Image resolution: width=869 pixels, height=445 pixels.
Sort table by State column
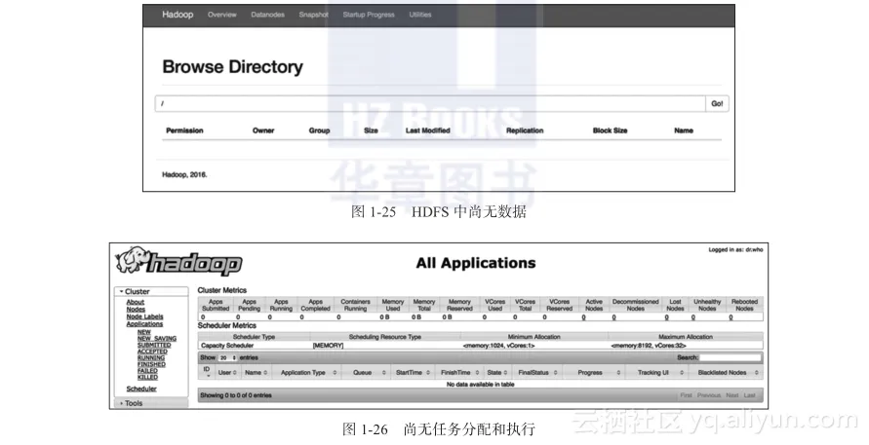pyautogui.click(x=497, y=373)
